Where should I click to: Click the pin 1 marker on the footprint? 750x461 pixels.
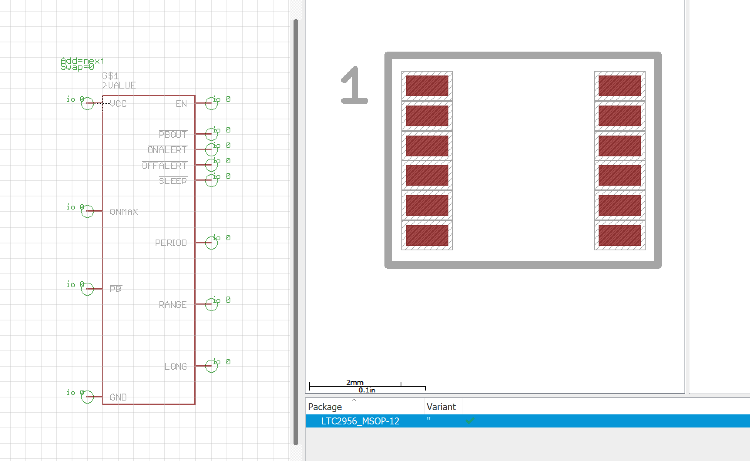(354, 85)
